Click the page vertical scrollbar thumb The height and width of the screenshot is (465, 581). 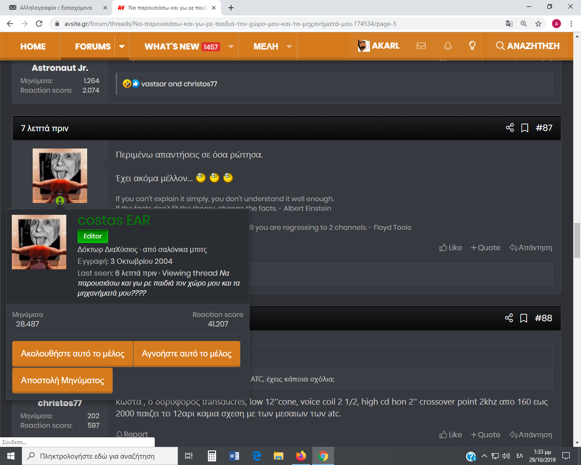577,240
